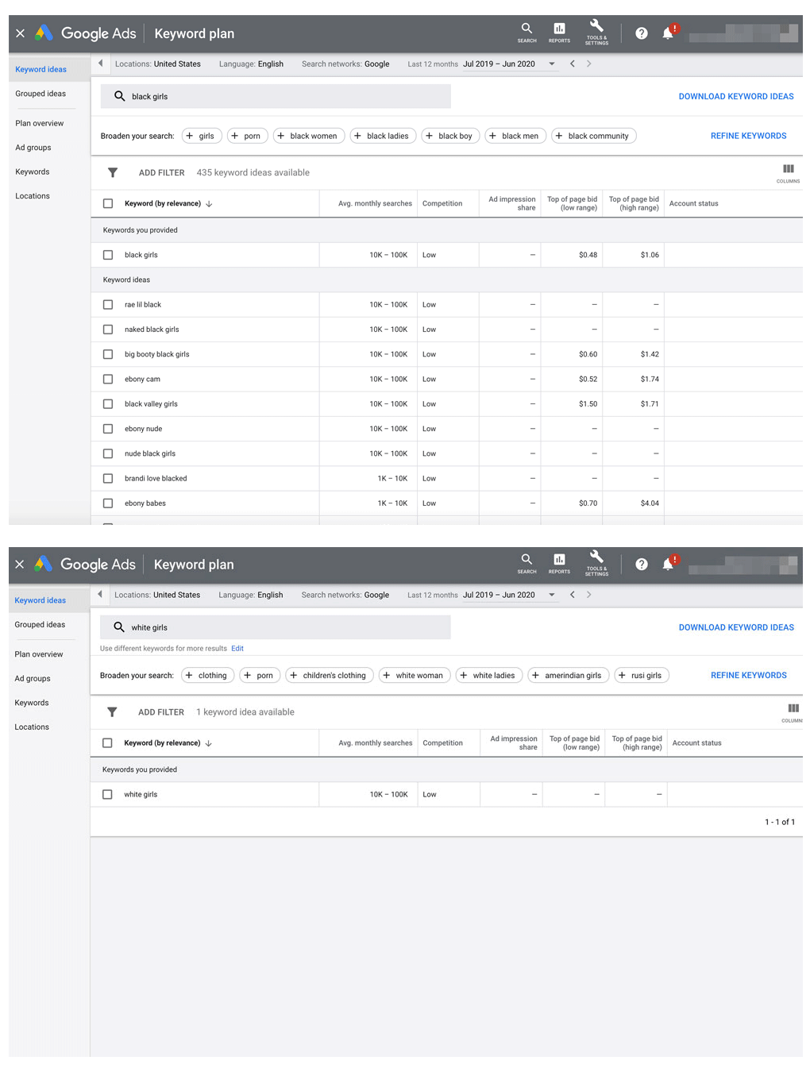Open Grouped ideas in black girls plan sidebar
Screen dimensions: 810x1072
tap(40, 94)
